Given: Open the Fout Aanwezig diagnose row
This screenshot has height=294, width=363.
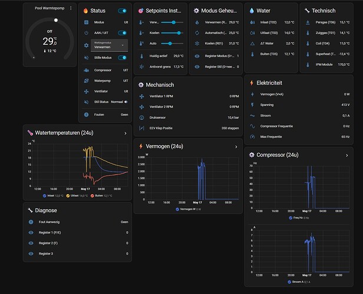Looking at the screenshot, I should 78,222.
